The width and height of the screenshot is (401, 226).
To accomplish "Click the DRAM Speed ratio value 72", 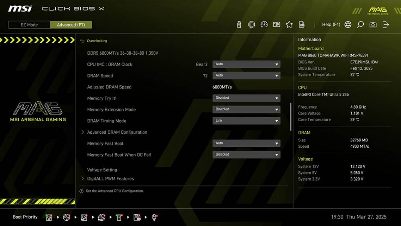I will [x=205, y=76].
